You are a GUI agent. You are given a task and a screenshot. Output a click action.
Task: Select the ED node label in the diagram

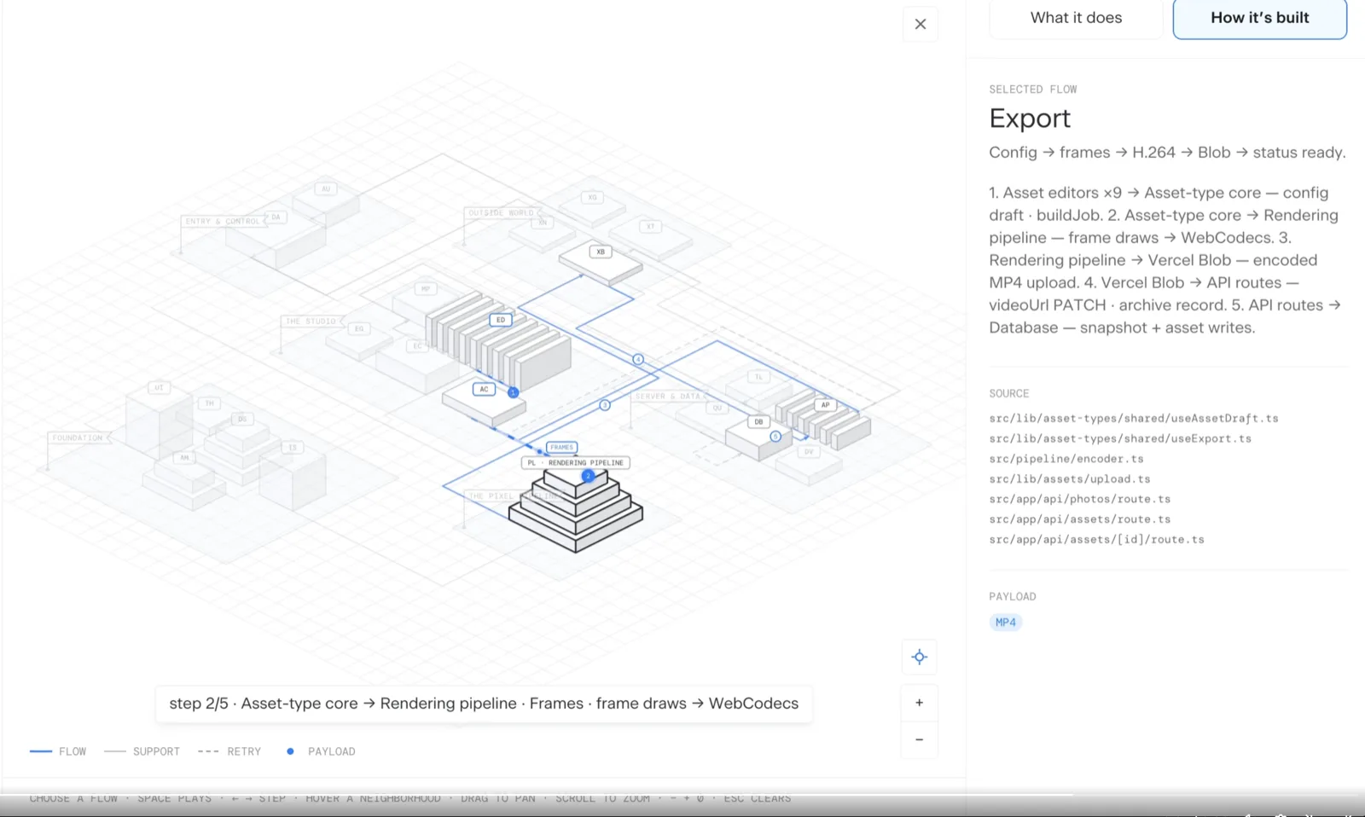click(501, 320)
